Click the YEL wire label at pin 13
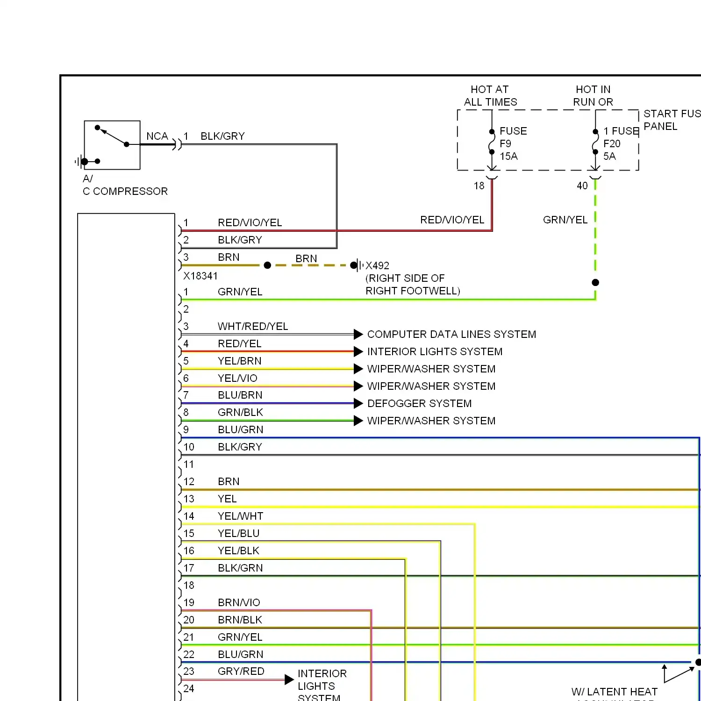Viewport: 701px width, 701px height. [227, 499]
